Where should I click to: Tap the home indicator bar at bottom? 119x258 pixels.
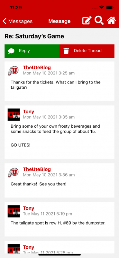pyautogui.click(x=59, y=255)
